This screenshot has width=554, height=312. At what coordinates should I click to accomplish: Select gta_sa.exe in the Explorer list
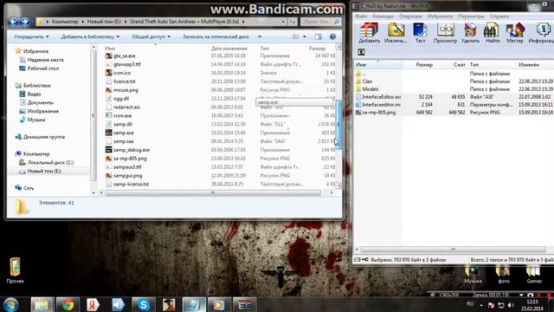(x=125, y=55)
